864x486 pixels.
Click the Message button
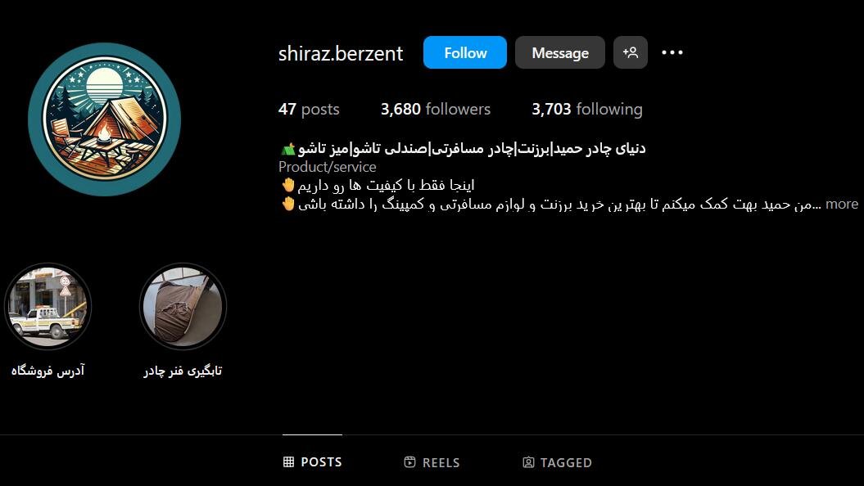(560, 52)
